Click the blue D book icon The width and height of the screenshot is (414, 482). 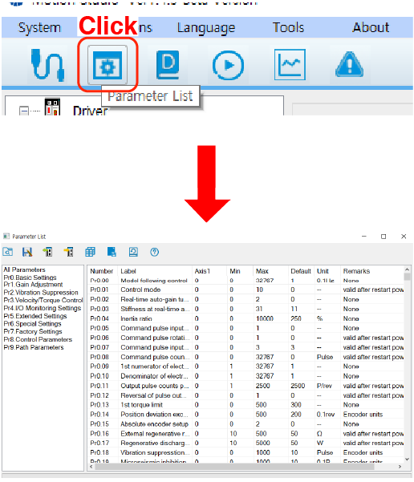coord(168,65)
